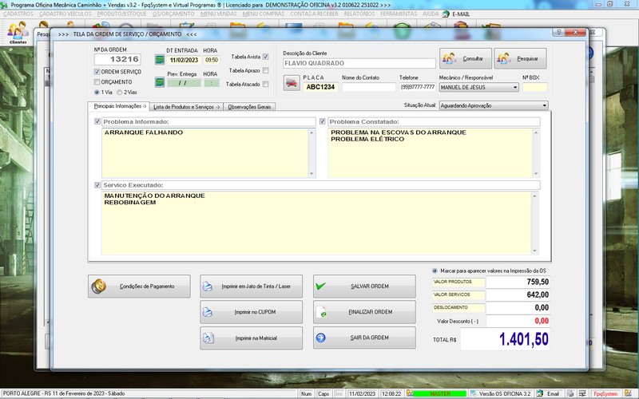639x399 pixels.
Task: Toggle the ORDEM SERVIÇO checkbox
Action: (x=97, y=72)
